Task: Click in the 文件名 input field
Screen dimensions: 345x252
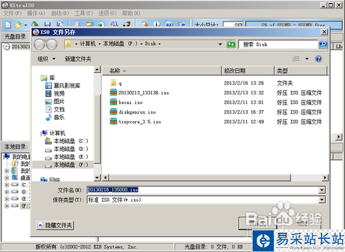Action: 203,190
